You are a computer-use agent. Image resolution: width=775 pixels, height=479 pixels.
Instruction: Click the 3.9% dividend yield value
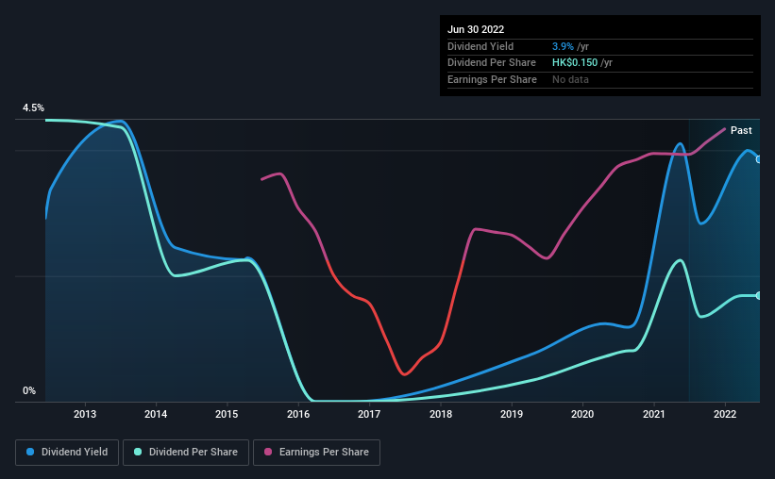563,46
